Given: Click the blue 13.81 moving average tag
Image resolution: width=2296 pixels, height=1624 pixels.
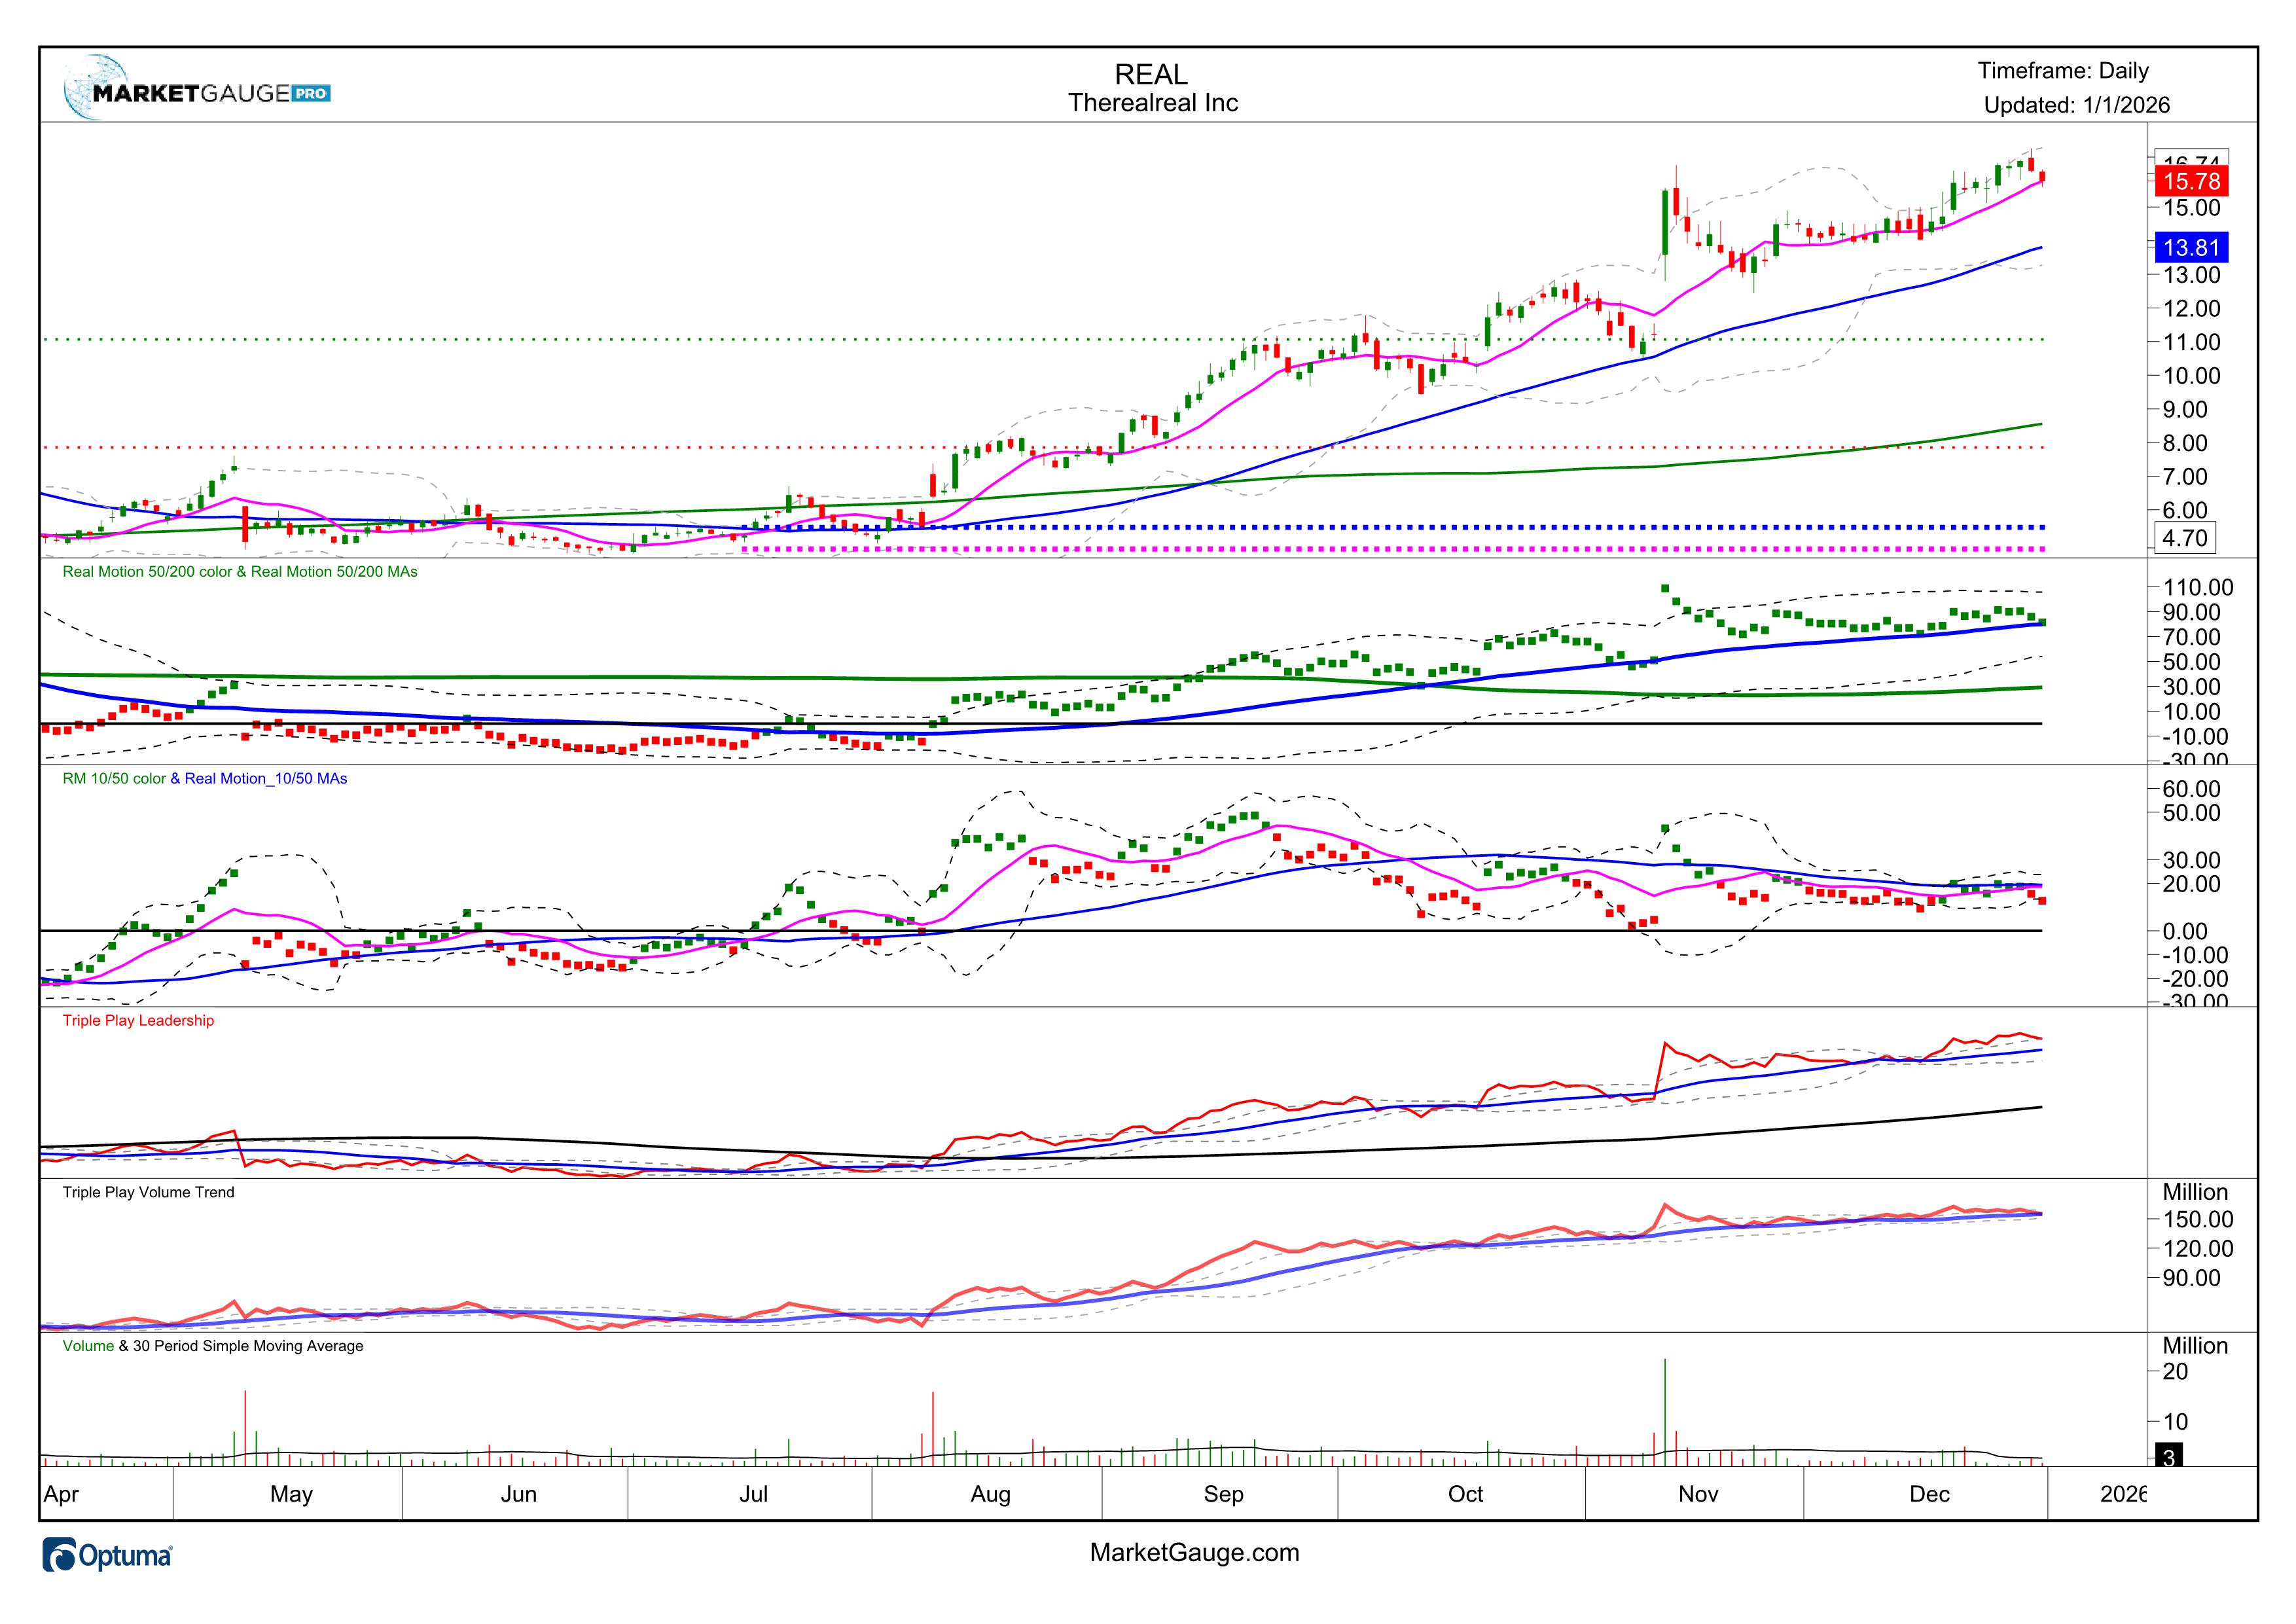Looking at the screenshot, I should tap(2191, 248).
